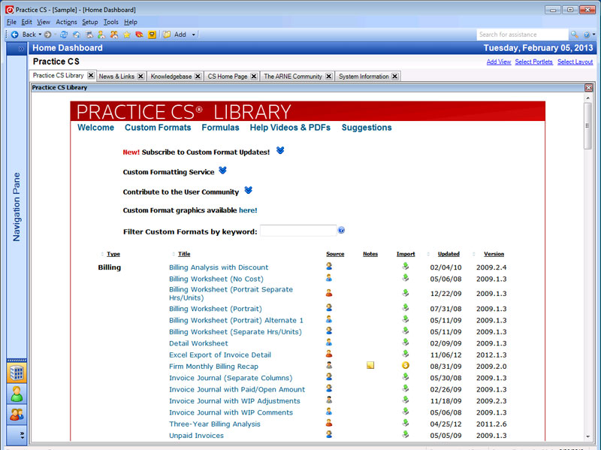Click the single green person sidebar icon
The image size is (601, 450).
17,394
